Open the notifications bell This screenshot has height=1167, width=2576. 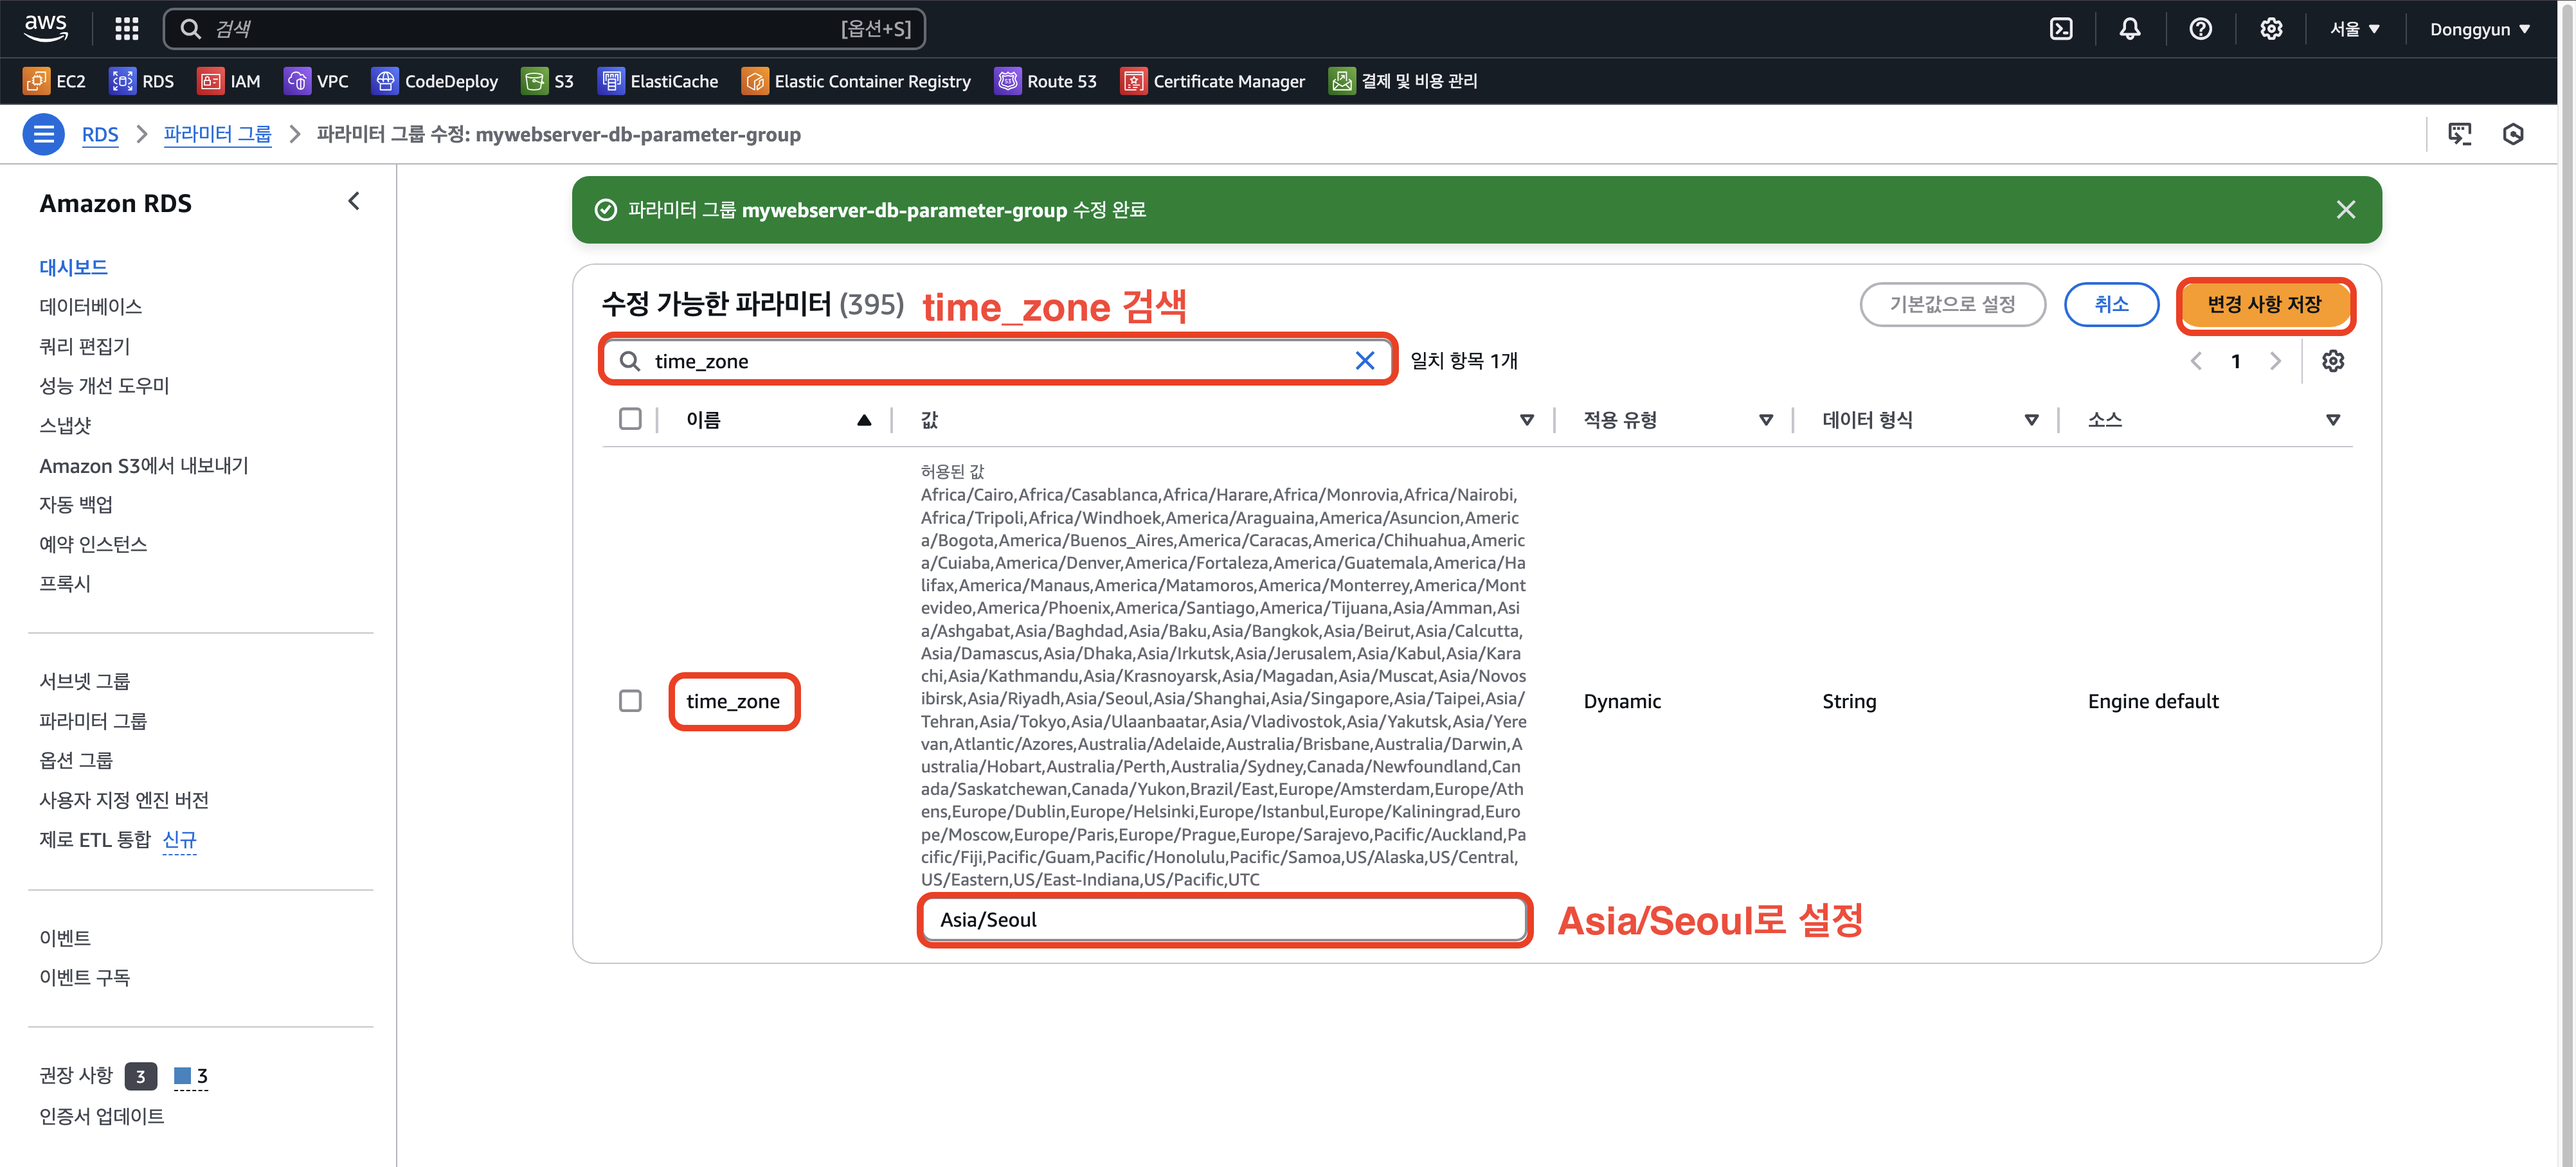pos(2130,29)
